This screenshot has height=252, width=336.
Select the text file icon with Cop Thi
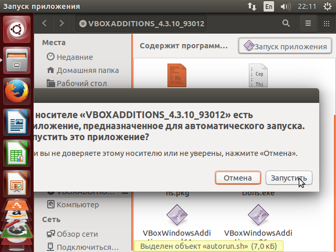pos(258,76)
